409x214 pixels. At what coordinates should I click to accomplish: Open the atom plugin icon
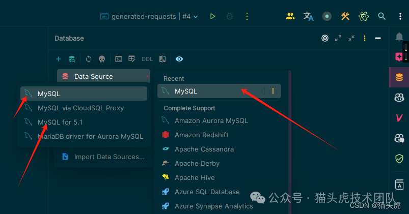click(363, 16)
